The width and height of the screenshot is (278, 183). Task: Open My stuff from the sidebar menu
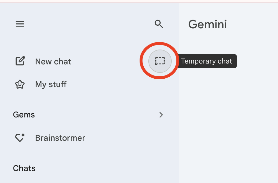coord(51,84)
